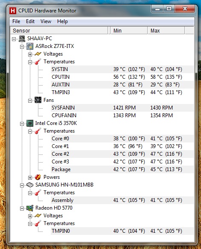
Task: Click the SAMSUNG HN-M101MBB hard drive icon
Action: pos(30,185)
